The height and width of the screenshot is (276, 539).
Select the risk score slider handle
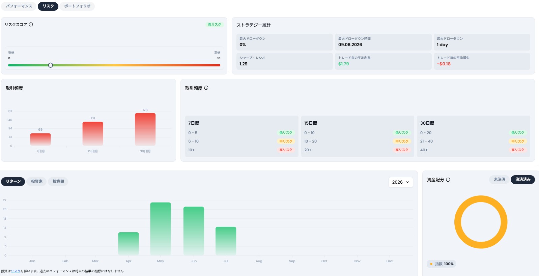pyautogui.click(x=50, y=65)
